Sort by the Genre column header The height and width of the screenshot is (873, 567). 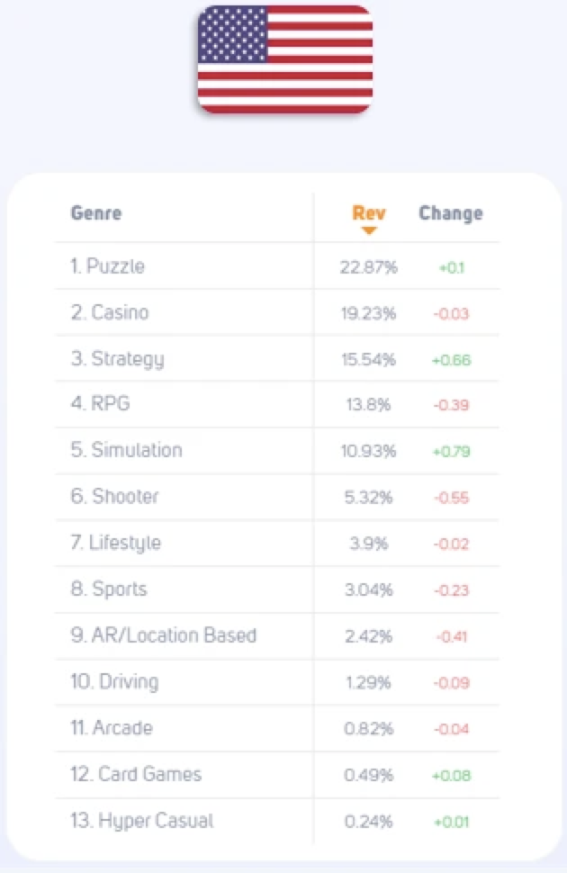(95, 212)
